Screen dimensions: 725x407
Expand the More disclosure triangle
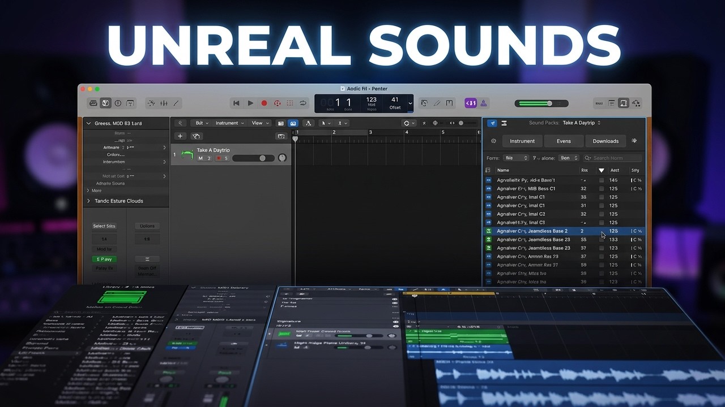pyautogui.click(x=87, y=190)
